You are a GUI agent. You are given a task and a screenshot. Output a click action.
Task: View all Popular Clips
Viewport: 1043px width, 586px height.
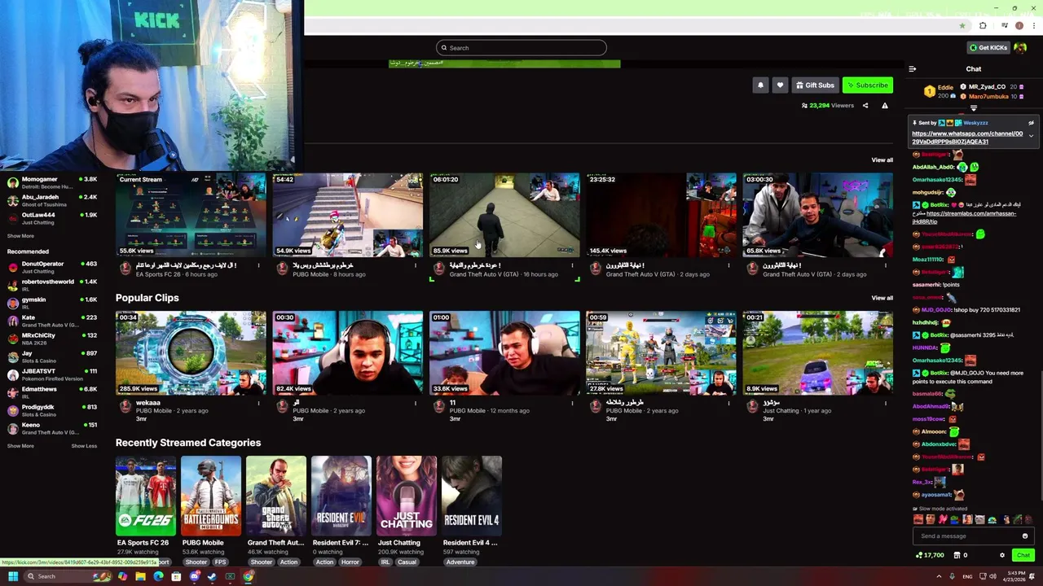tap(882, 298)
